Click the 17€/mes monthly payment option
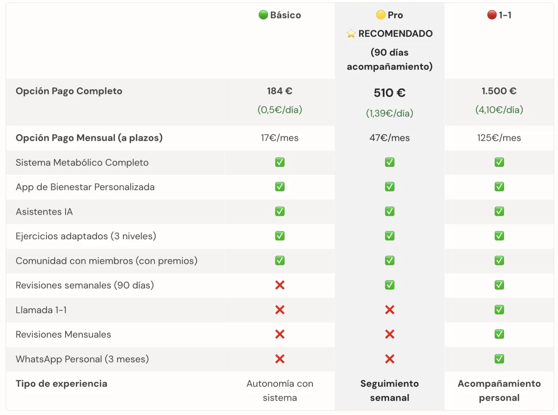558x415 pixels. click(279, 138)
